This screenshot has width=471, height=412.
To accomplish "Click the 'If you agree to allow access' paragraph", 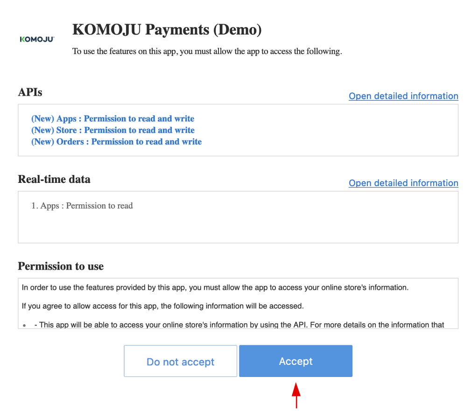I will (x=162, y=306).
